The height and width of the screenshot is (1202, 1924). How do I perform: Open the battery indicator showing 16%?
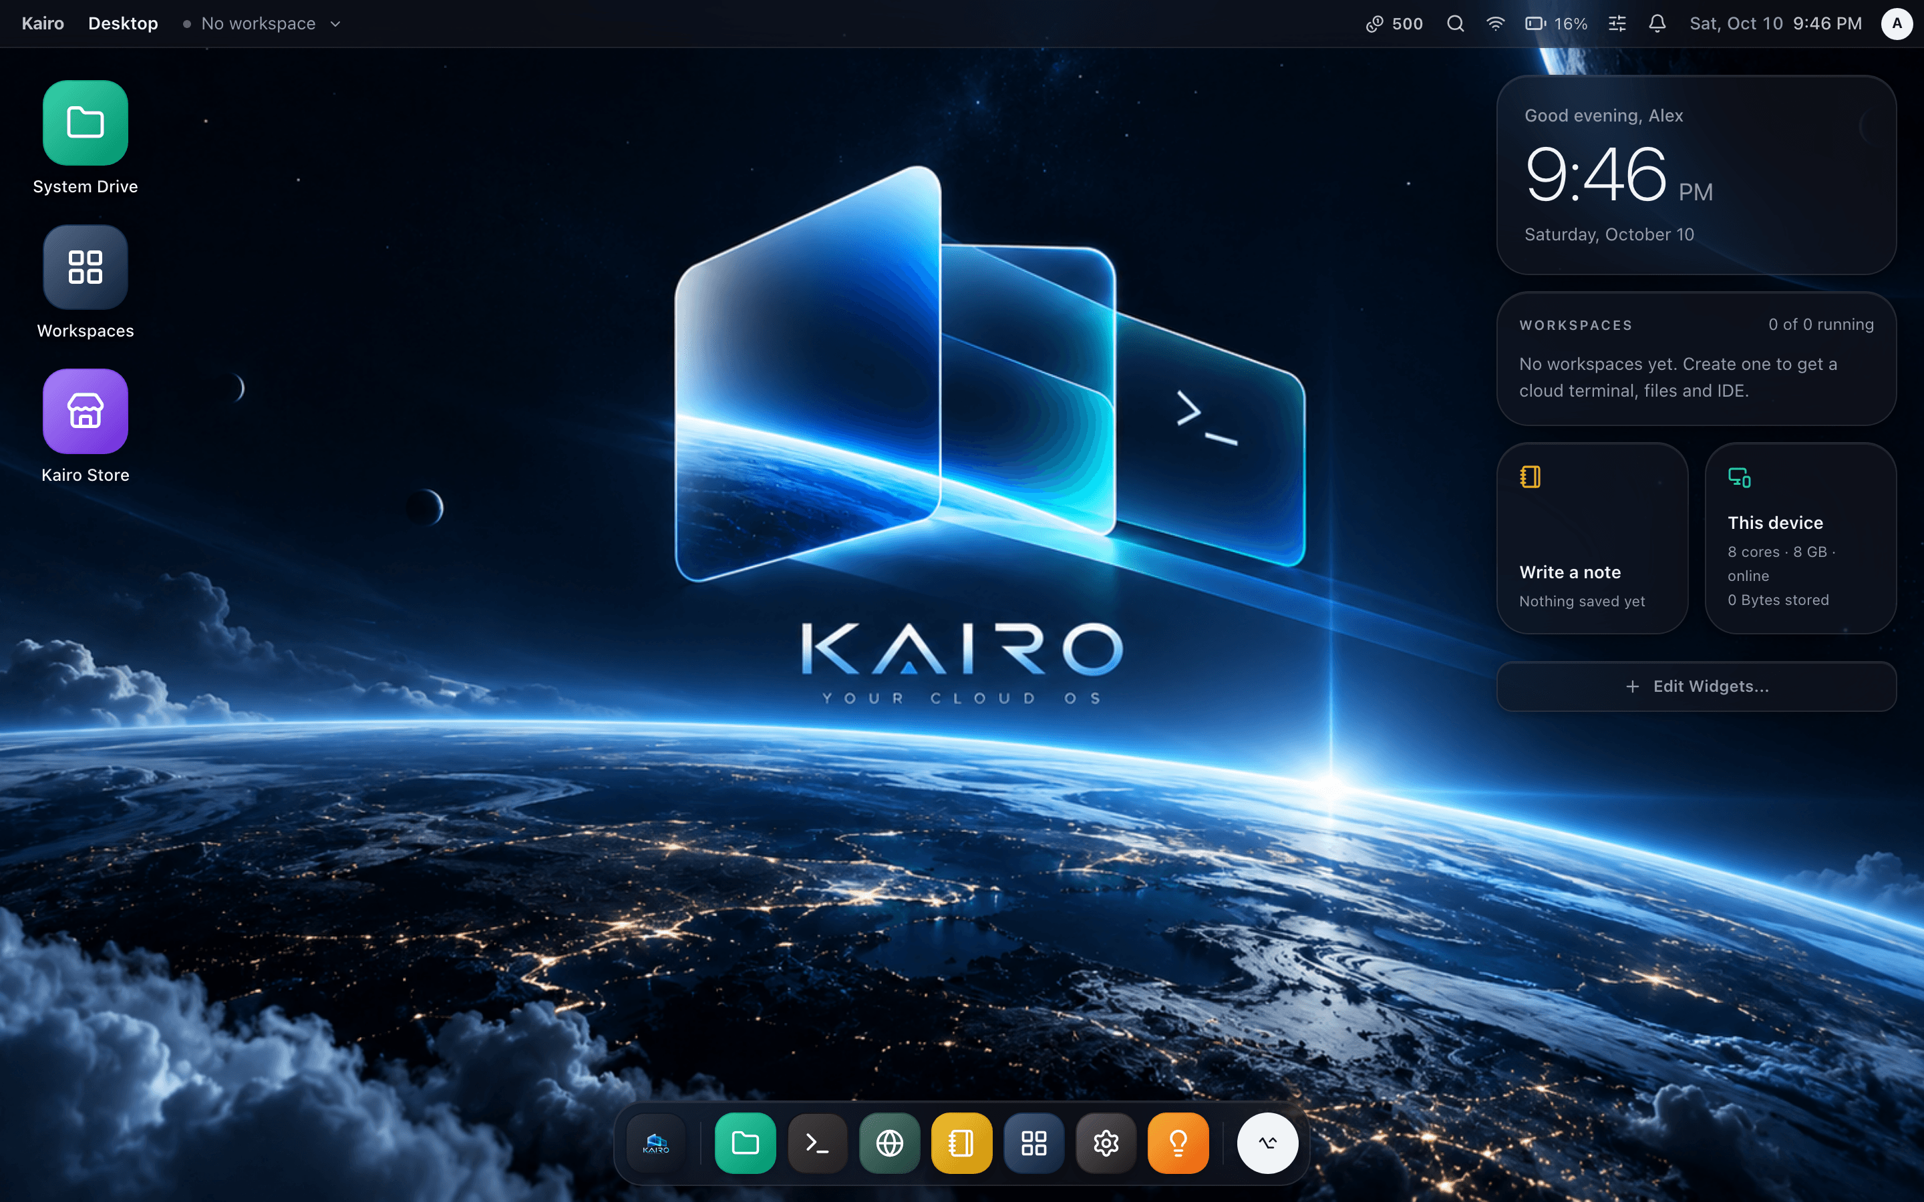coord(1556,24)
